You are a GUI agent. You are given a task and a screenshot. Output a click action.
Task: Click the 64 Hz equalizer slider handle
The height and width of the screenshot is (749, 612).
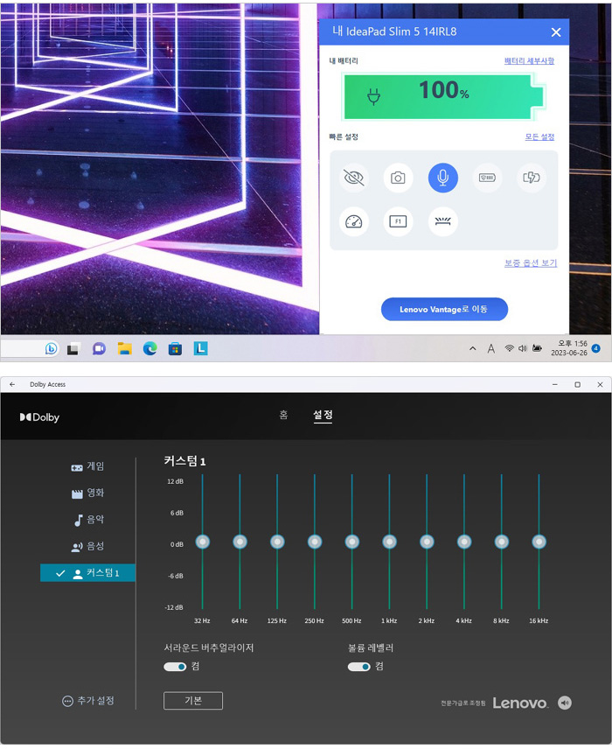[240, 542]
